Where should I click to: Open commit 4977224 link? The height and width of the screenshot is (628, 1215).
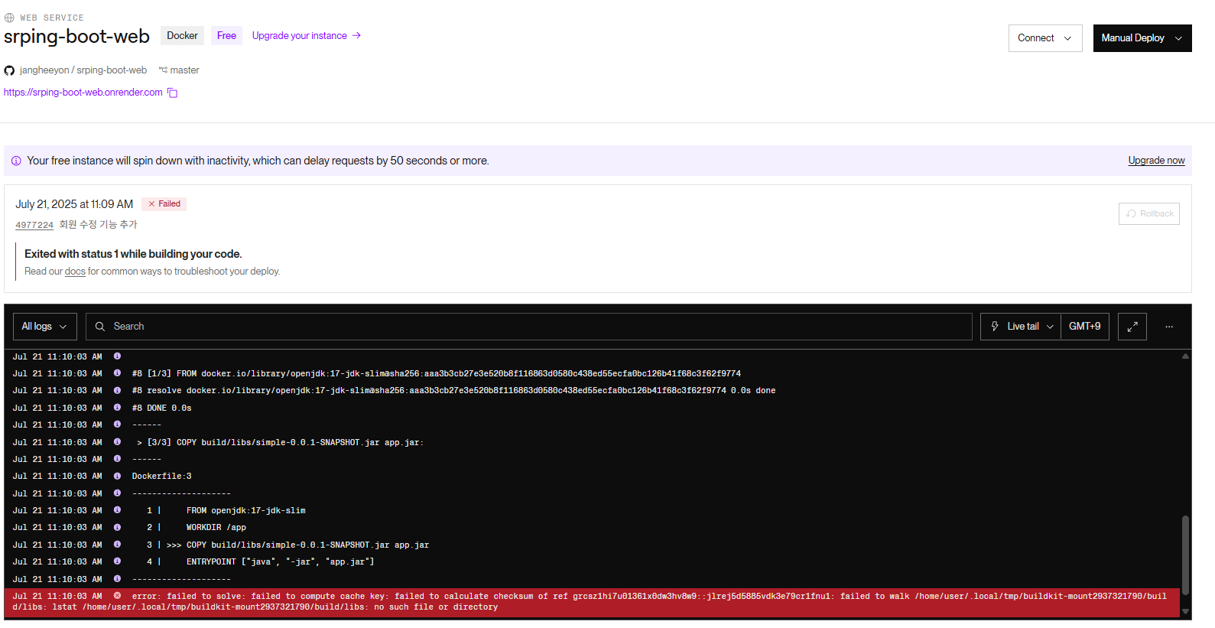[34, 225]
